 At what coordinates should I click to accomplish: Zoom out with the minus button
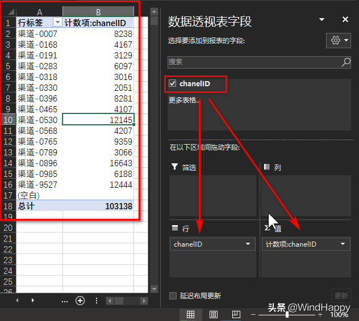253,315
